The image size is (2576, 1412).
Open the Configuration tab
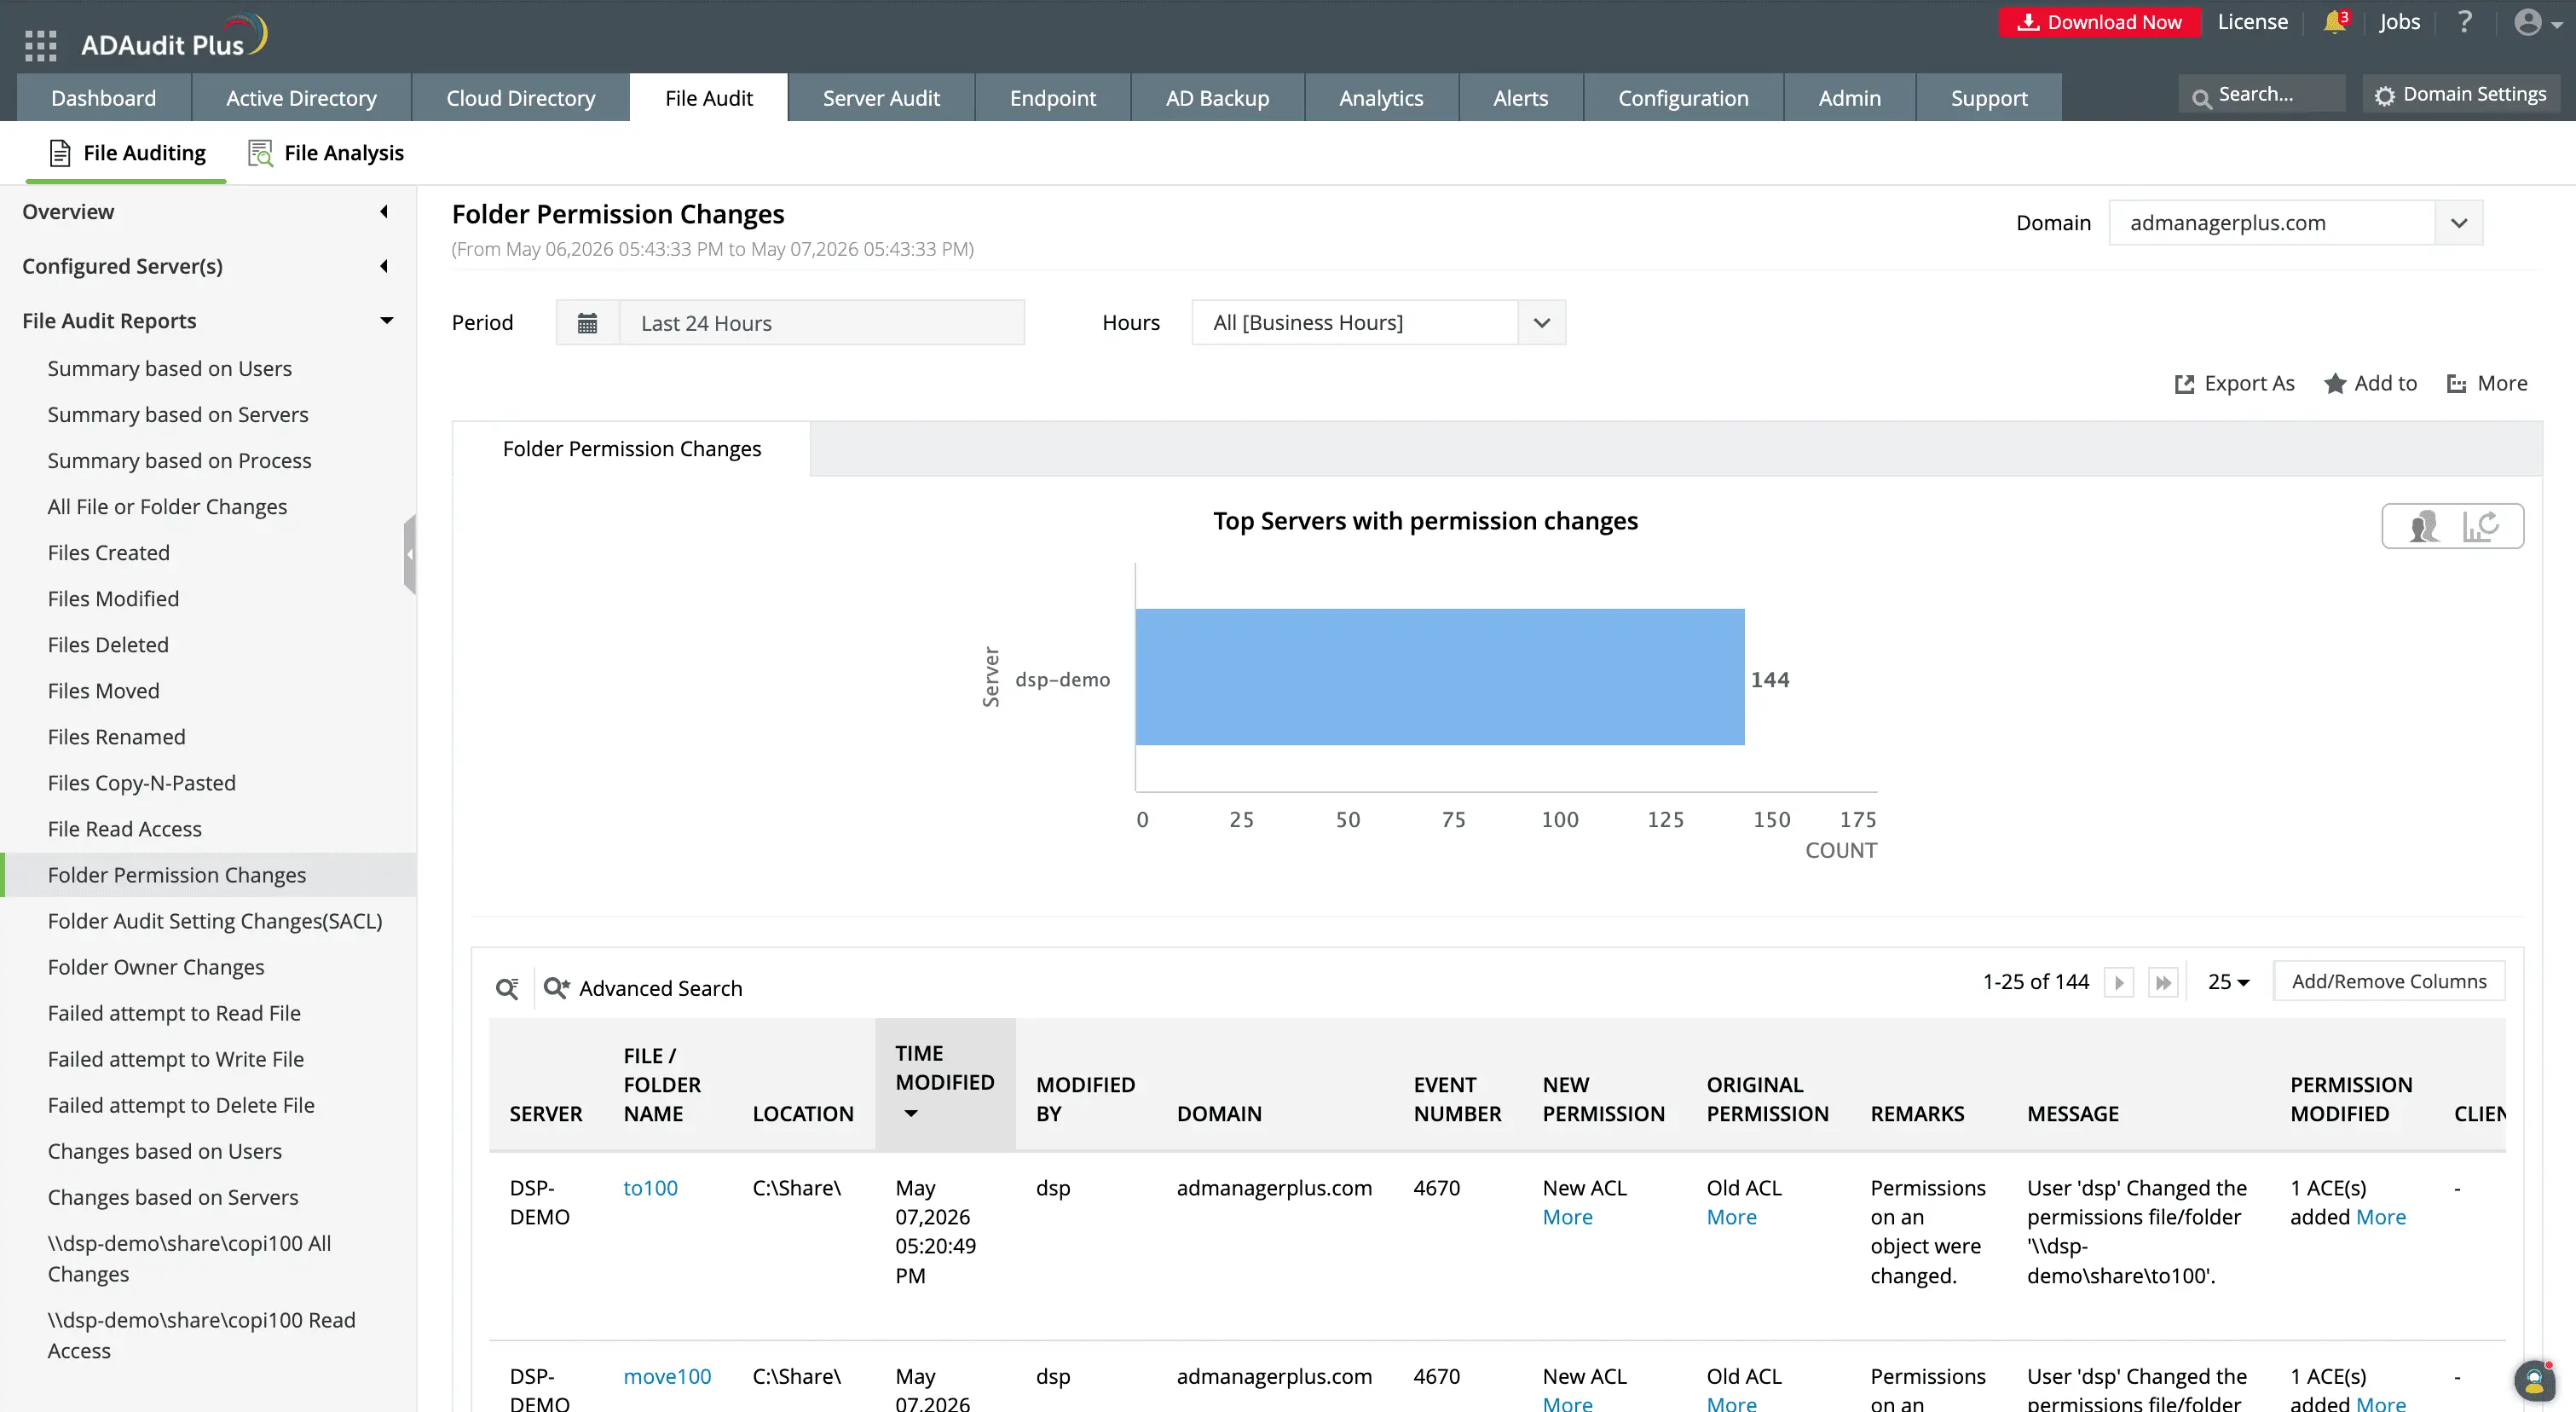click(x=1683, y=98)
